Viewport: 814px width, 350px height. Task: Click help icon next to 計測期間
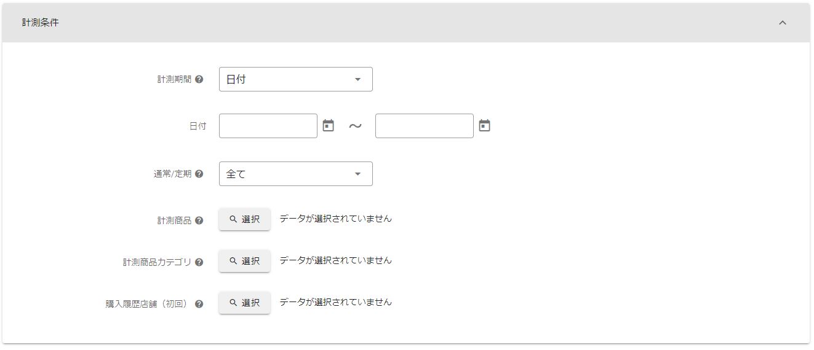pyautogui.click(x=199, y=79)
